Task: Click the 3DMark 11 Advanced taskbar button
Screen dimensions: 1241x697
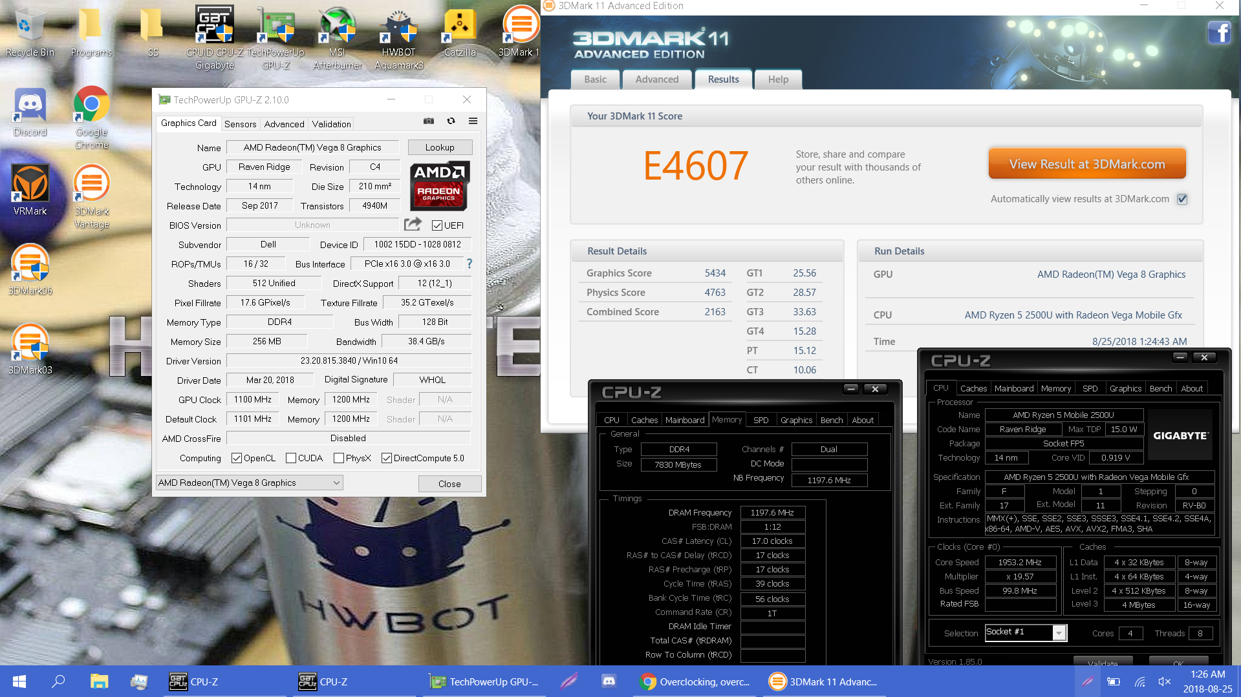Action: pyautogui.click(x=823, y=681)
